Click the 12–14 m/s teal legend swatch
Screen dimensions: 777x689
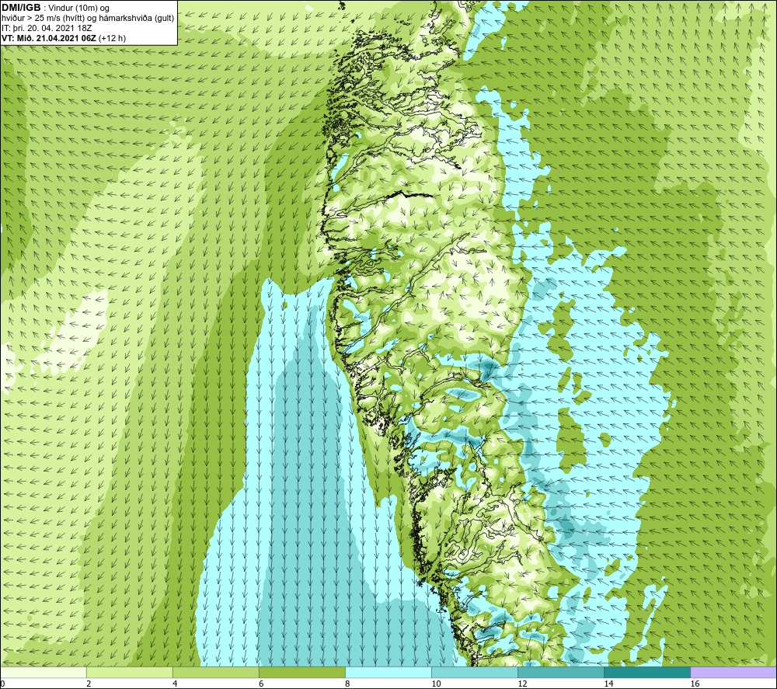click(x=561, y=672)
